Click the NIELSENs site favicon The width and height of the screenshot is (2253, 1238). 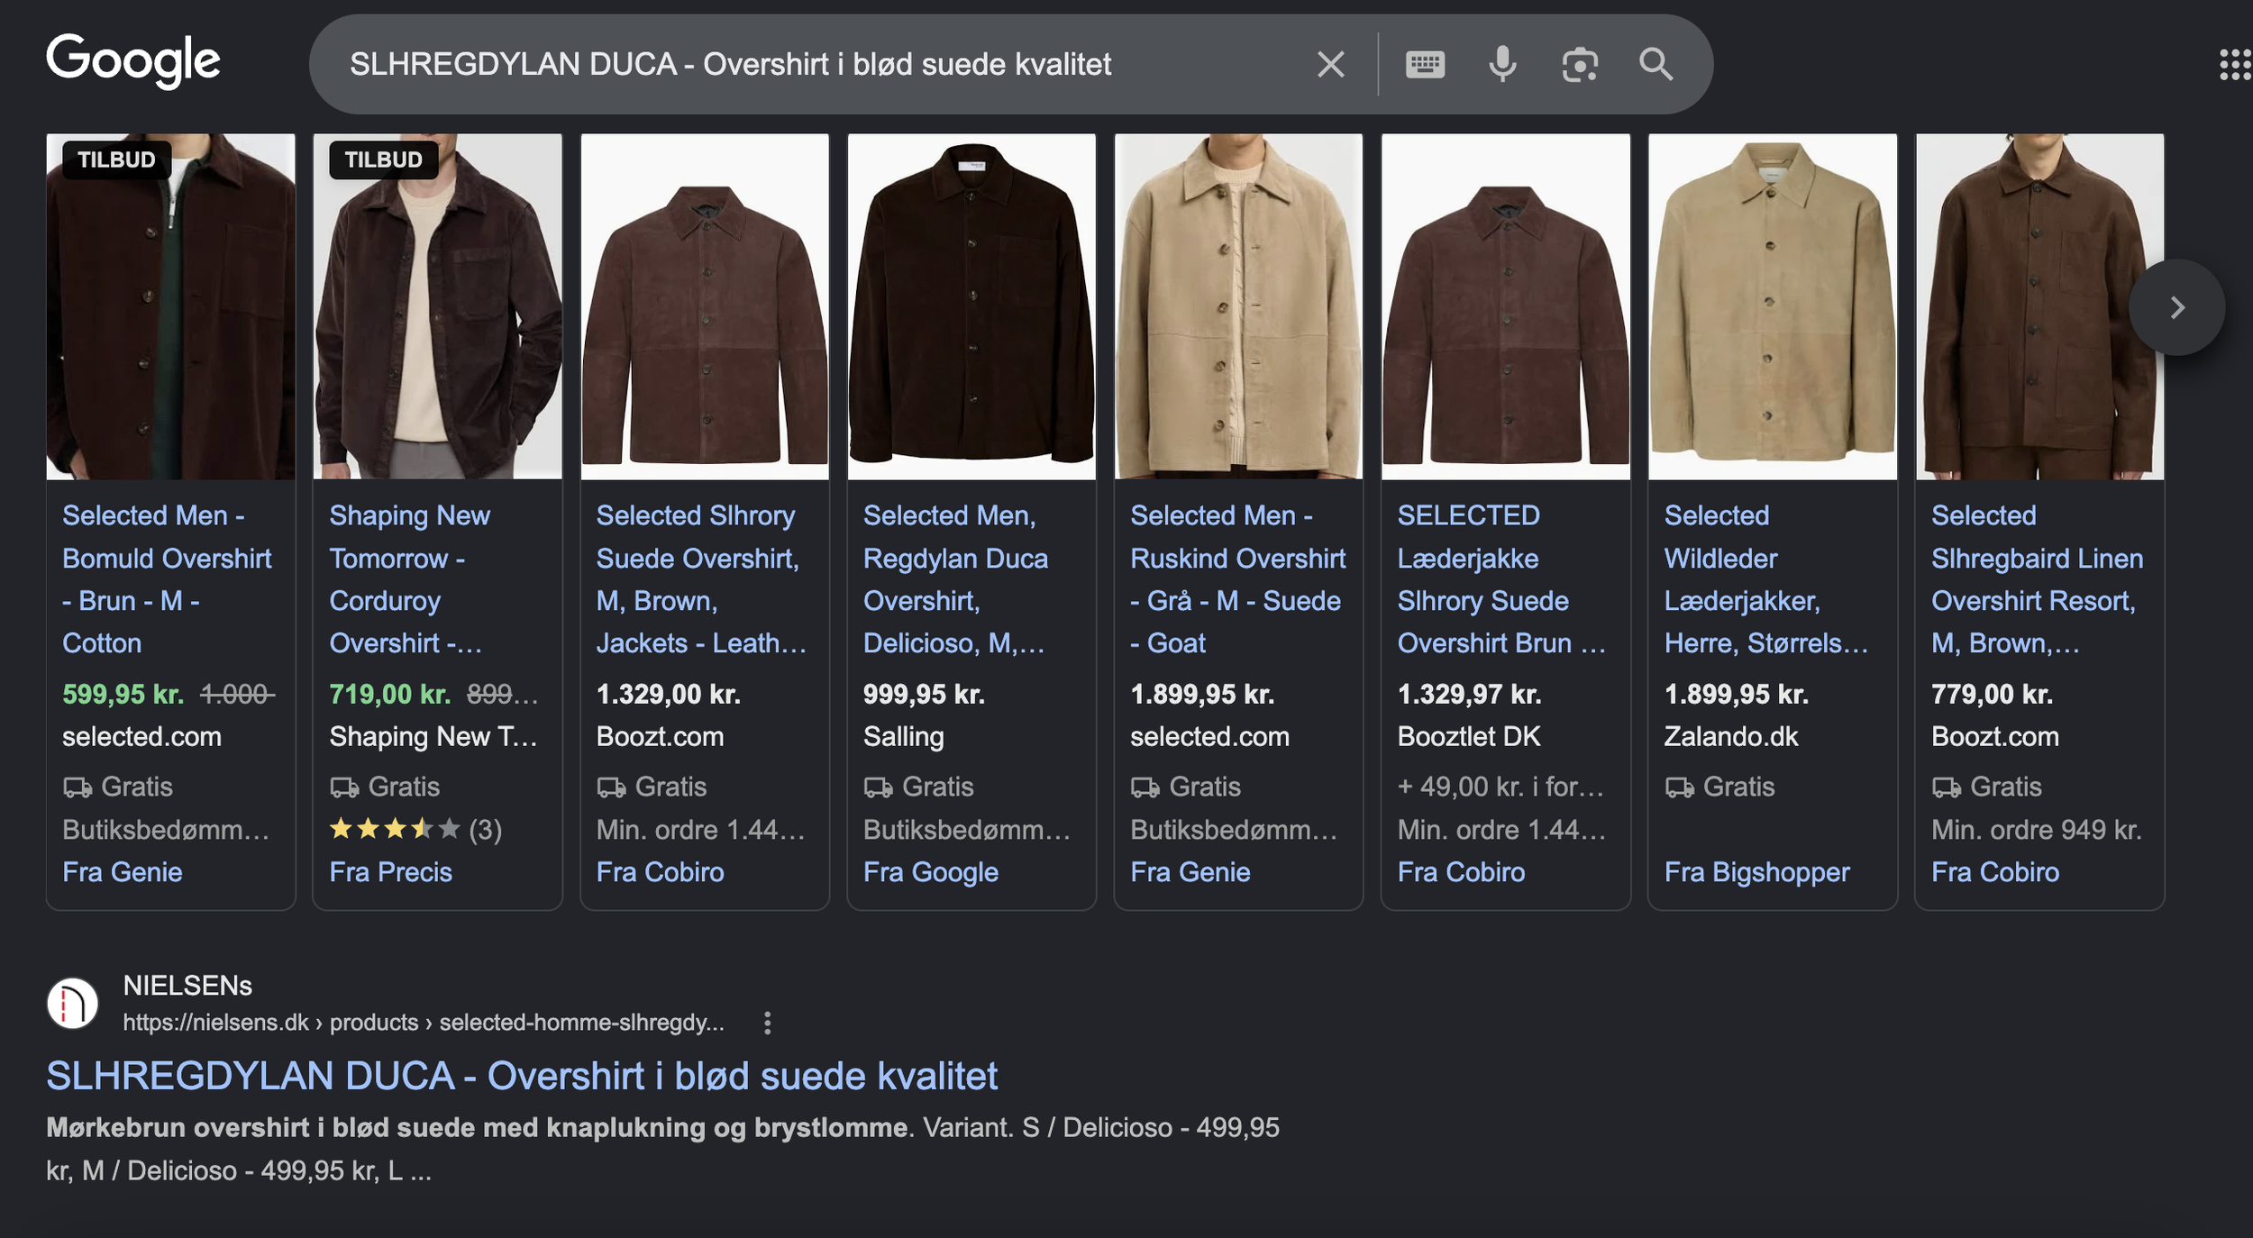(72, 1003)
